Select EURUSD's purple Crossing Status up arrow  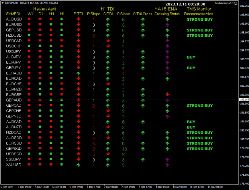(167, 25)
